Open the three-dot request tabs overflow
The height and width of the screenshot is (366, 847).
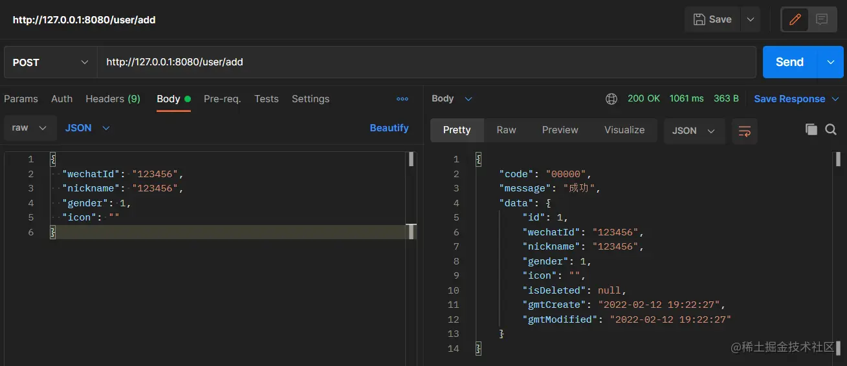tap(402, 99)
